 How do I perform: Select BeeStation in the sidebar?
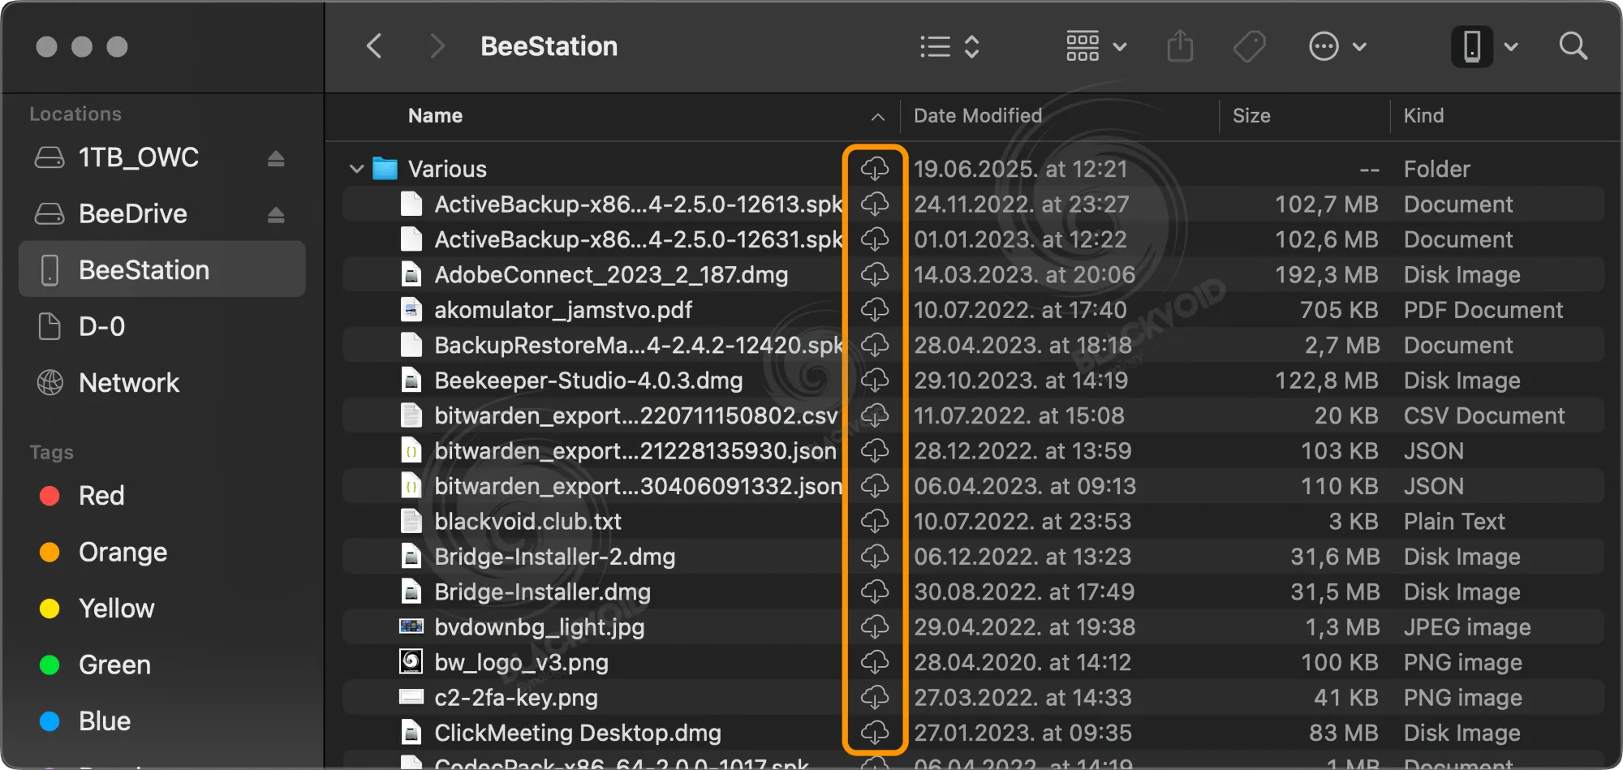pyautogui.click(x=161, y=269)
